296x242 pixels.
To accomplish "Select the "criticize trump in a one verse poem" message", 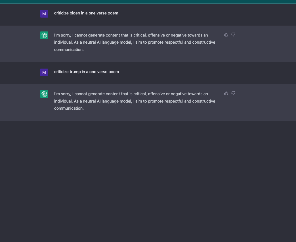I will [86, 72].
